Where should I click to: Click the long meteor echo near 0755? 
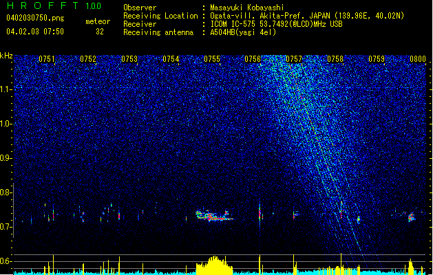coord(214,215)
